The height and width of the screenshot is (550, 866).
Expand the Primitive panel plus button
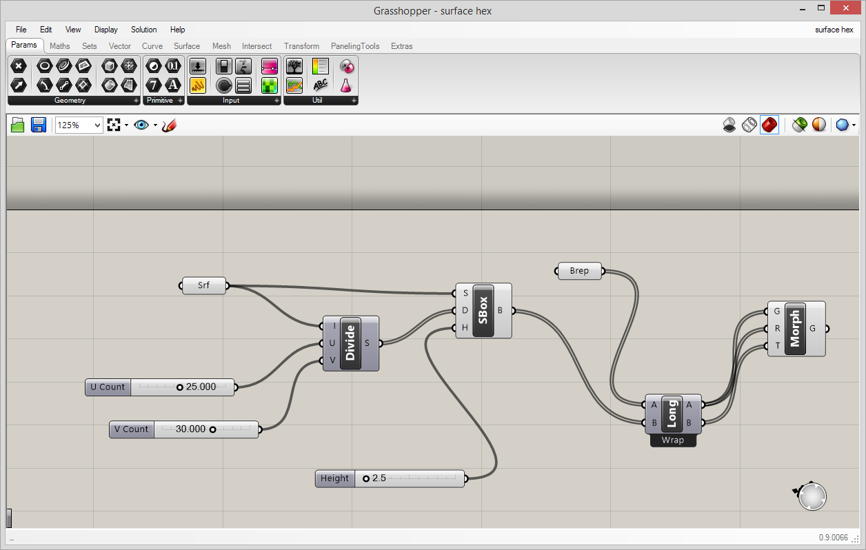pos(181,101)
